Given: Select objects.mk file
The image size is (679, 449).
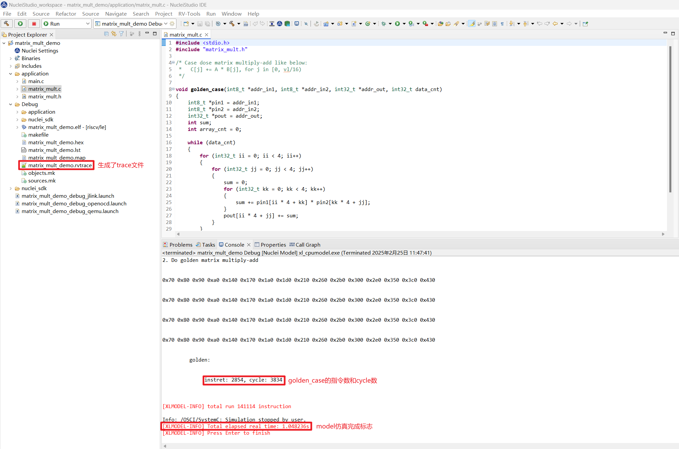Looking at the screenshot, I should [38, 173].
